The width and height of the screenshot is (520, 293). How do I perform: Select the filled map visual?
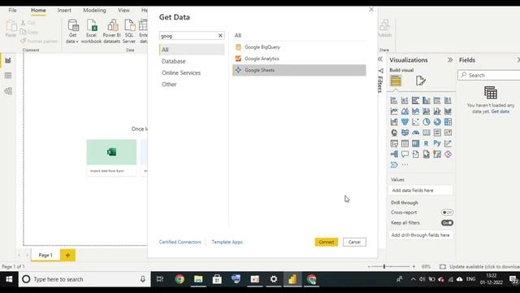coord(405,133)
